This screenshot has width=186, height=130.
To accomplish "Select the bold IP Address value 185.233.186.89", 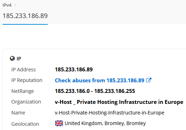I will tap(74, 70).
